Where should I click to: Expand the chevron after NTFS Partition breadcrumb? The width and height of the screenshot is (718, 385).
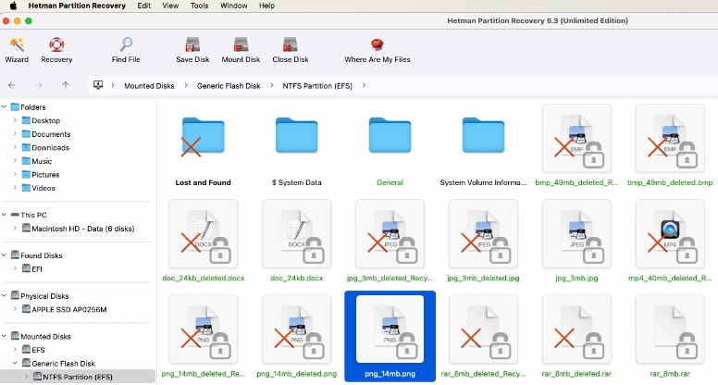(364, 85)
